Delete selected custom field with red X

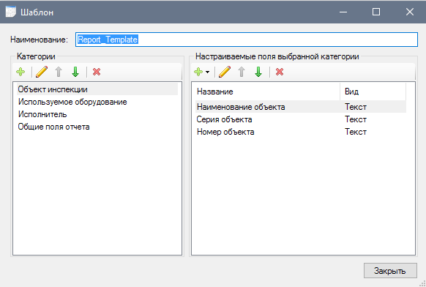click(x=280, y=72)
